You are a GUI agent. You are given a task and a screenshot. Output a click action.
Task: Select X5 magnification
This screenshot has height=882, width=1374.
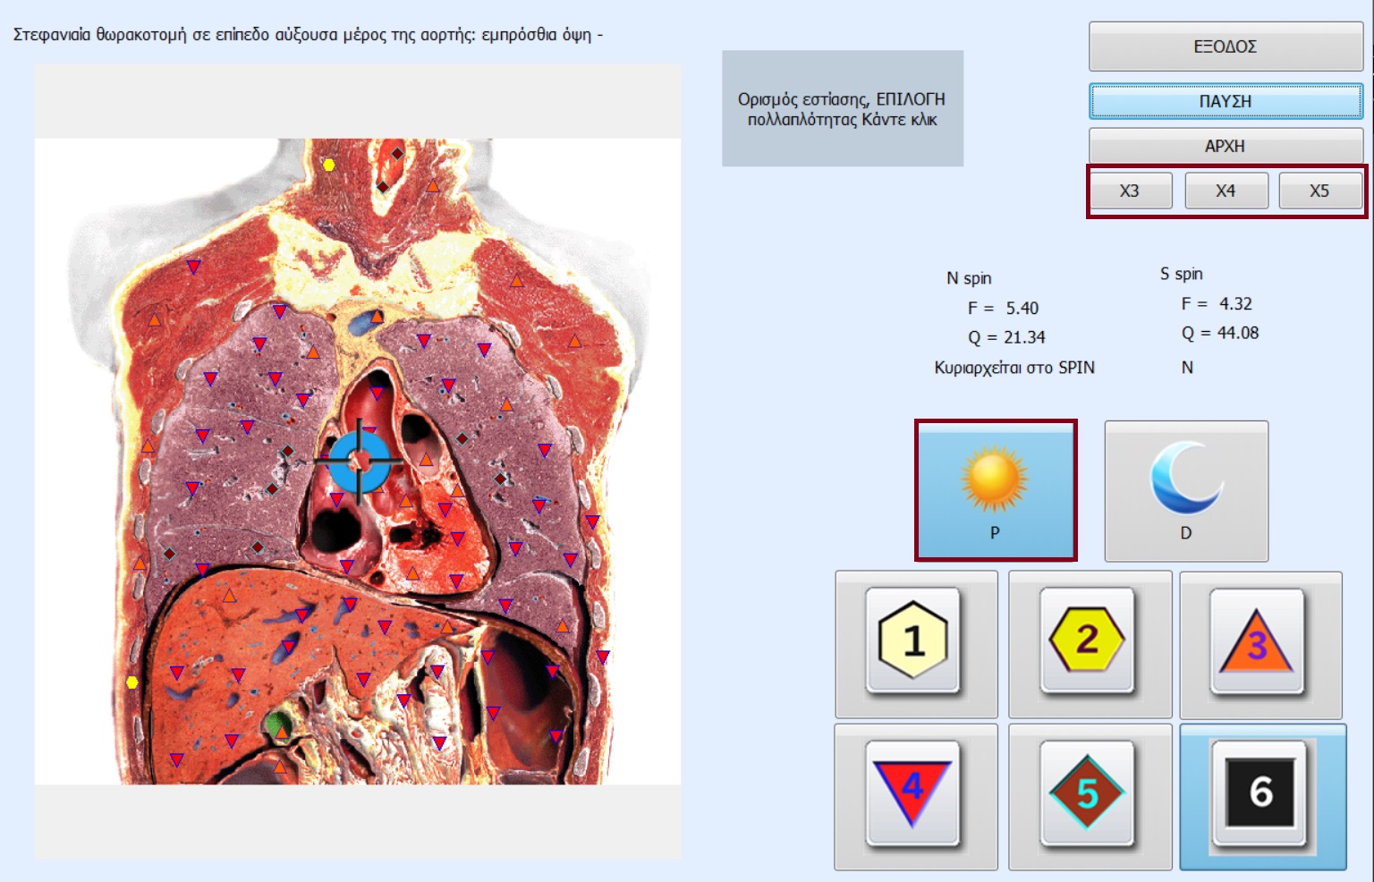1320,191
